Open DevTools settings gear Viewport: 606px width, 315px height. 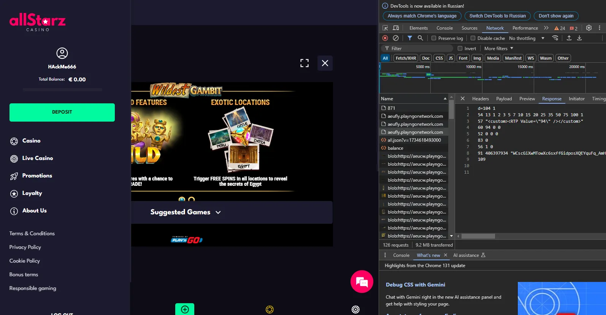589,28
